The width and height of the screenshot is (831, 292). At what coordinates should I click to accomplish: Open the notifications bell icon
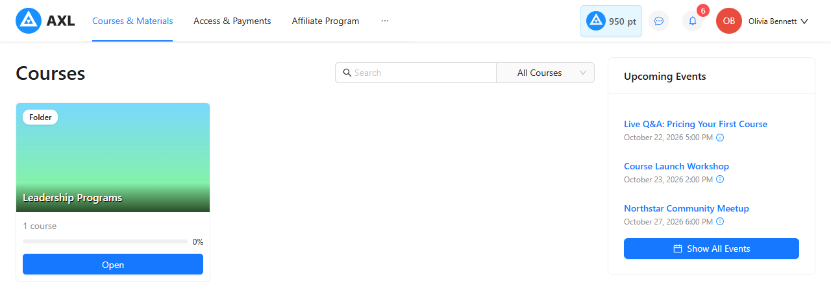pyautogui.click(x=693, y=21)
